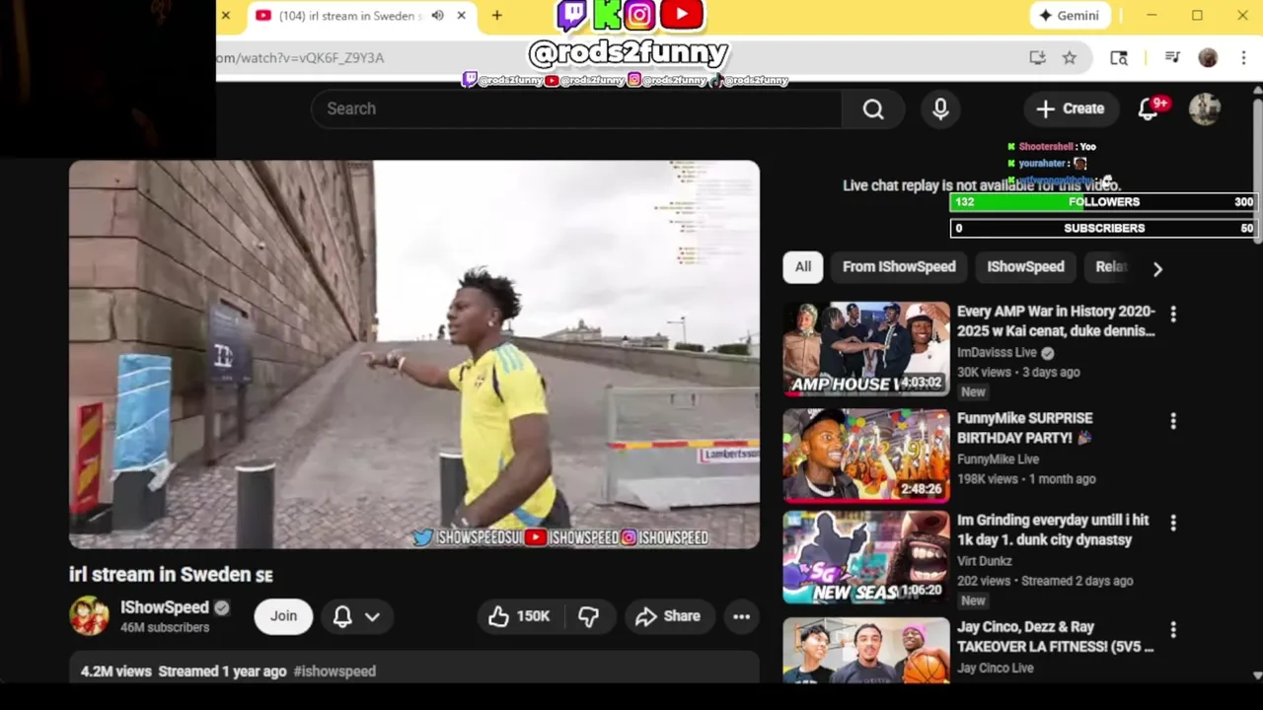Click the FunnyMike Live channel name
The image size is (1263, 710).
(998, 460)
